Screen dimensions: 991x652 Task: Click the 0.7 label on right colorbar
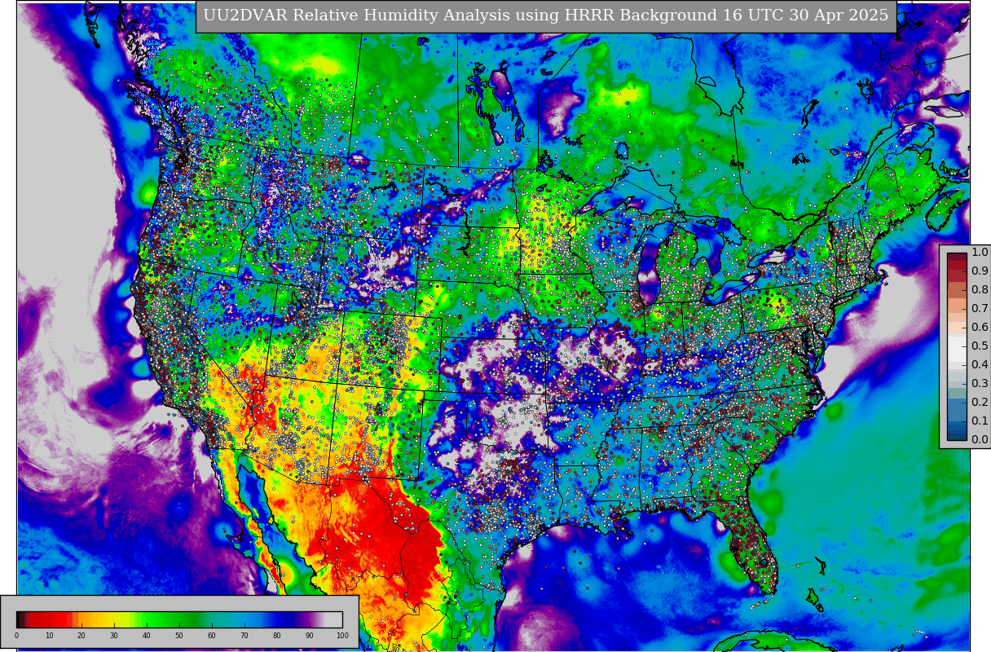[x=980, y=309]
